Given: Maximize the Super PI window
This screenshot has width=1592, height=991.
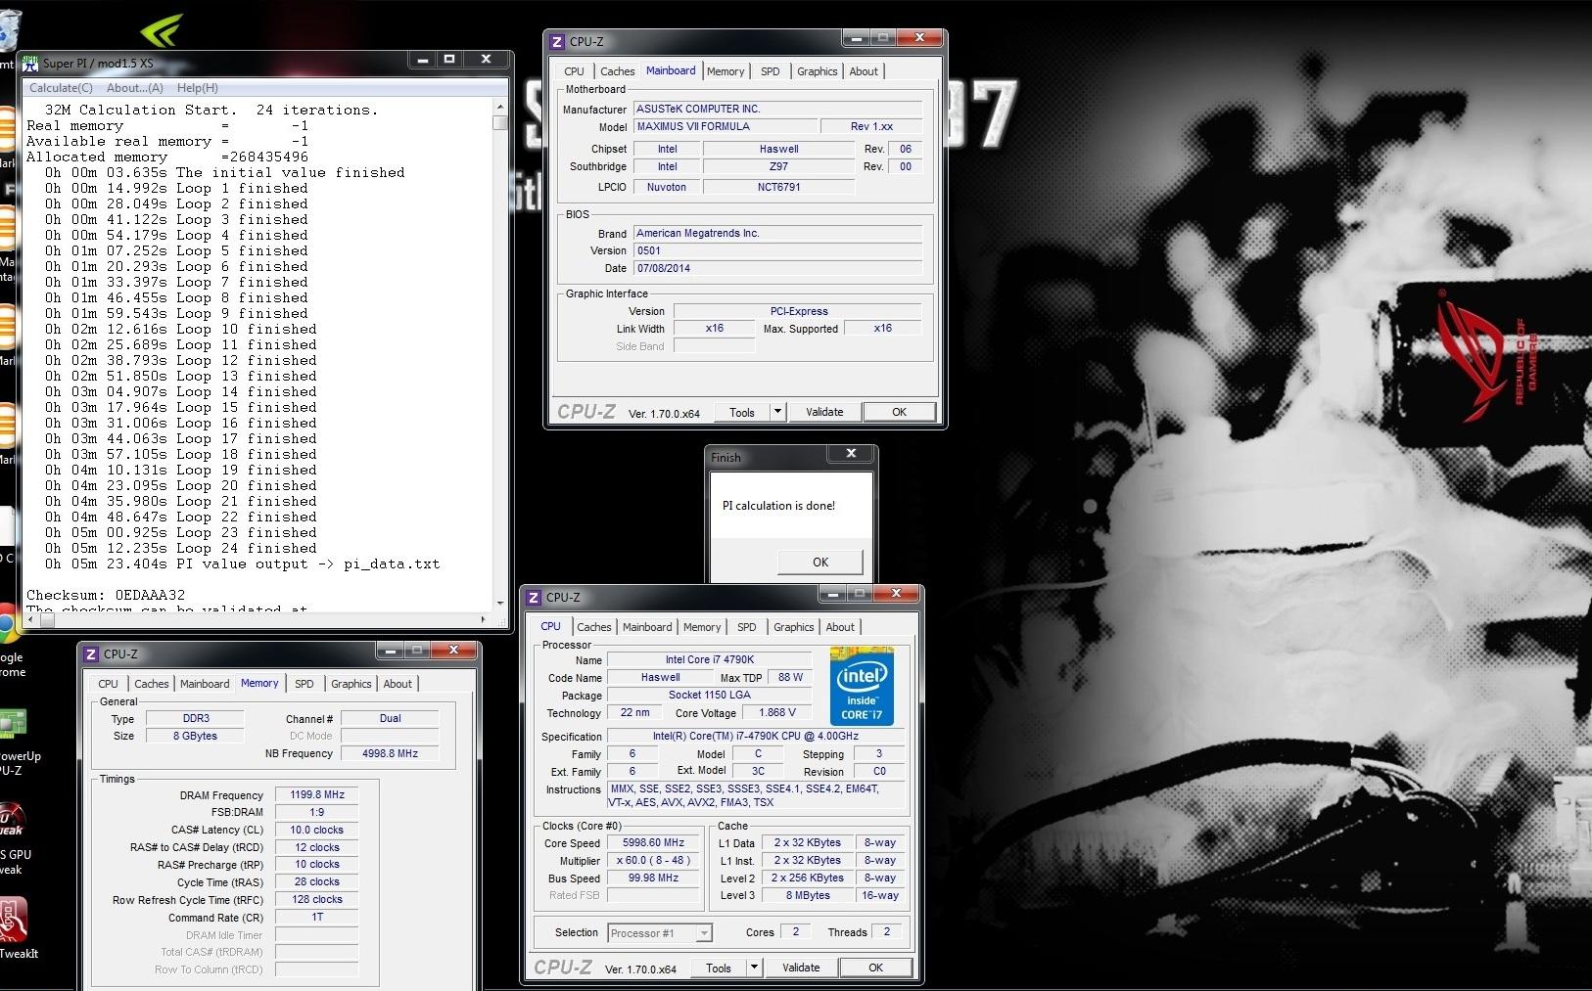Looking at the screenshot, I should (x=449, y=60).
